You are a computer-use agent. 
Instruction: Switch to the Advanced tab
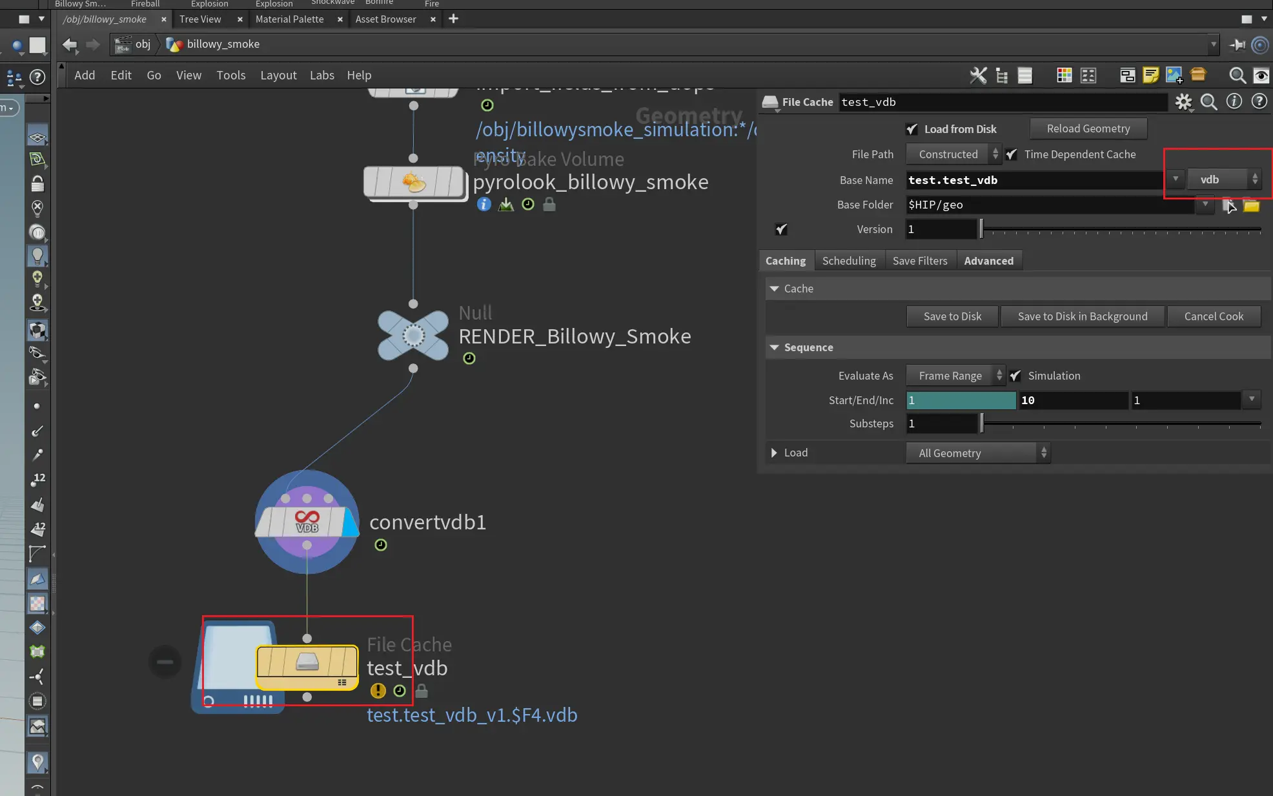[x=988, y=261]
